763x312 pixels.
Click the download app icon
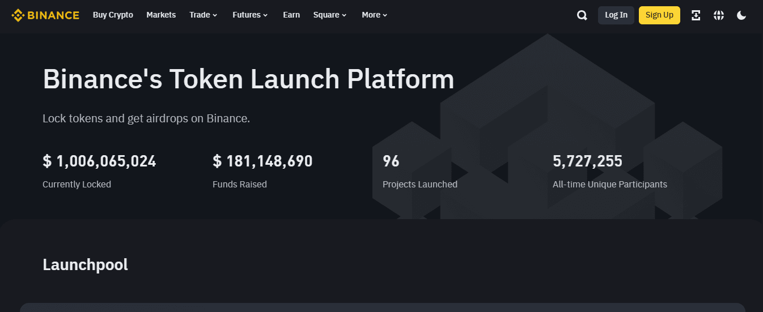[696, 15]
